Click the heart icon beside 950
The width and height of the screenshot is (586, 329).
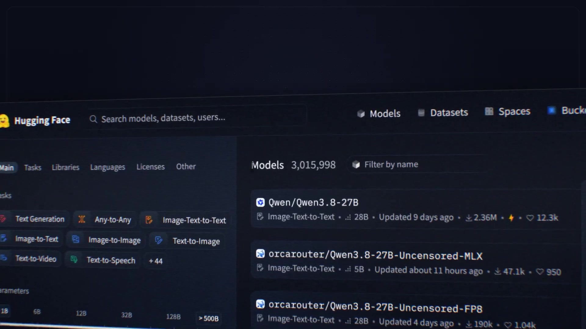(540, 272)
